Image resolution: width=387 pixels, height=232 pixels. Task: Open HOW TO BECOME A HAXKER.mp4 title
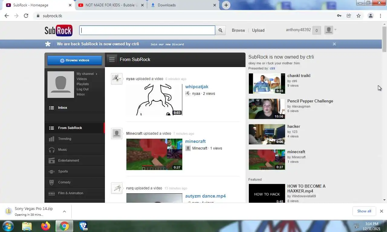(306, 188)
